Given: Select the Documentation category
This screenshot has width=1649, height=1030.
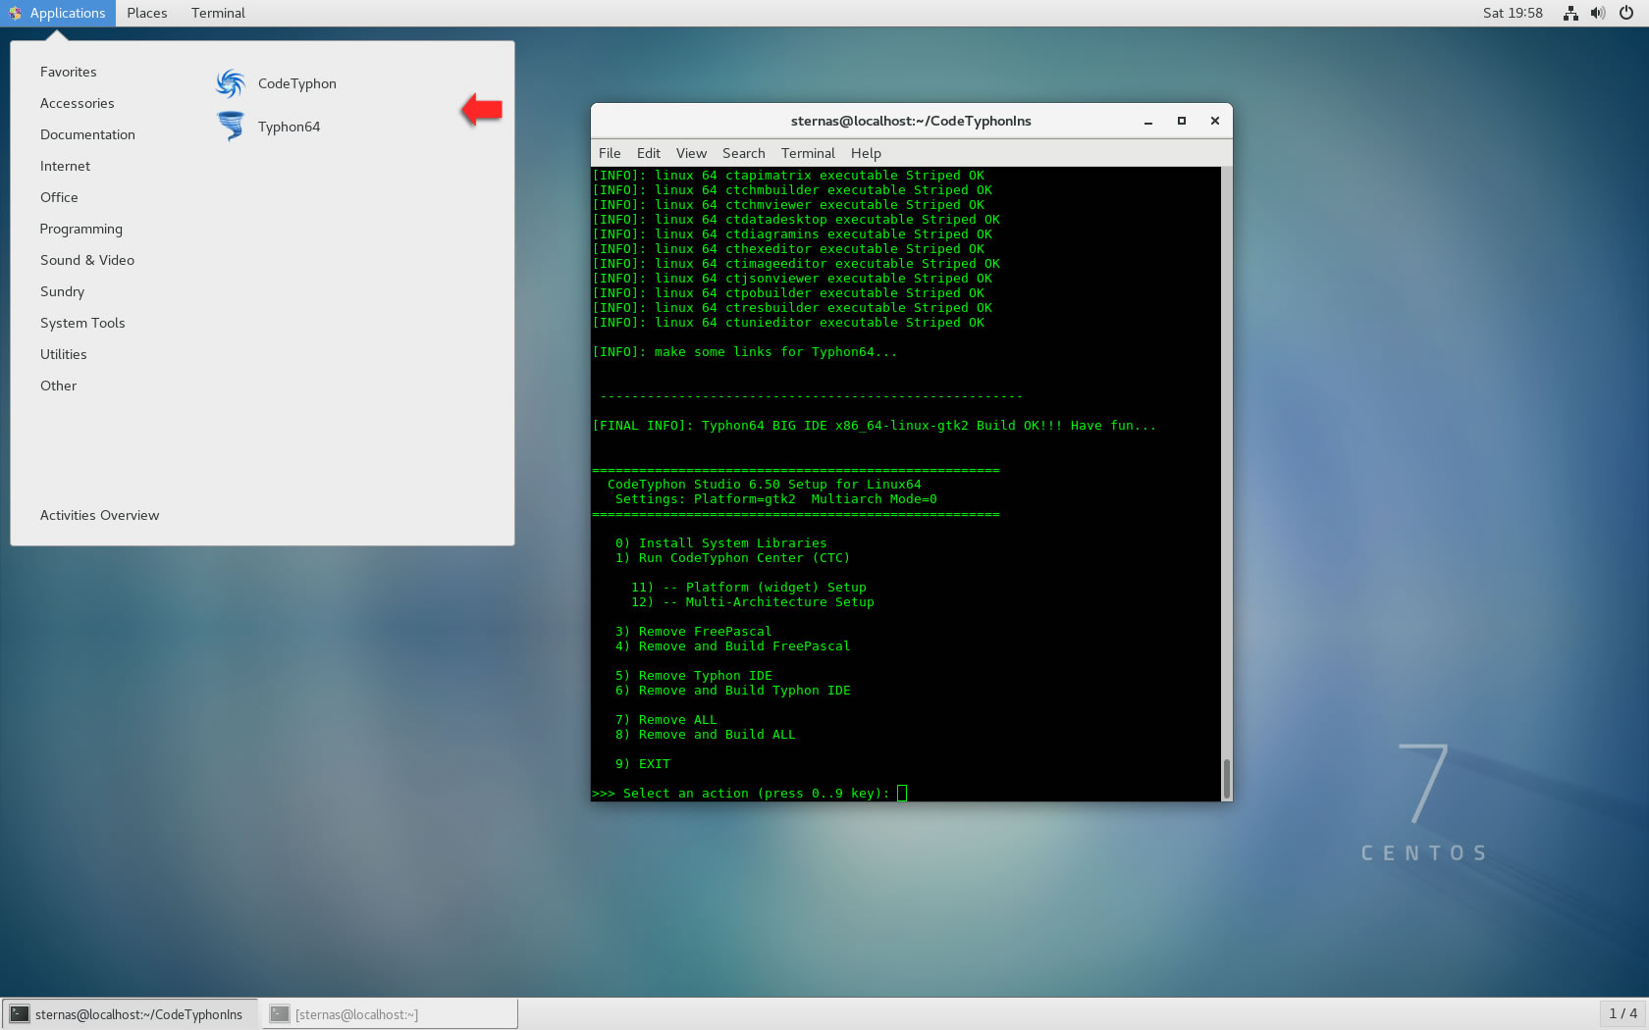Looking at the screenshot, I should coord(87,134).
